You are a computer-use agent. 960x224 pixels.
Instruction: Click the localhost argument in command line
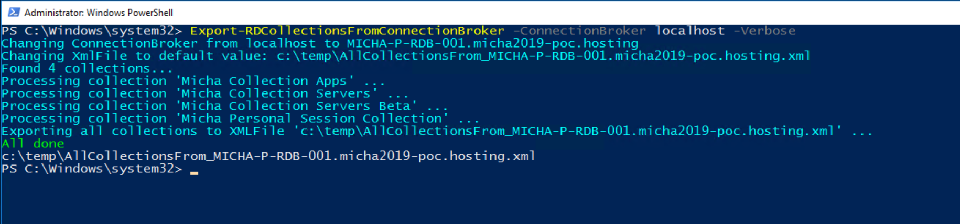[x=689, y=31]
